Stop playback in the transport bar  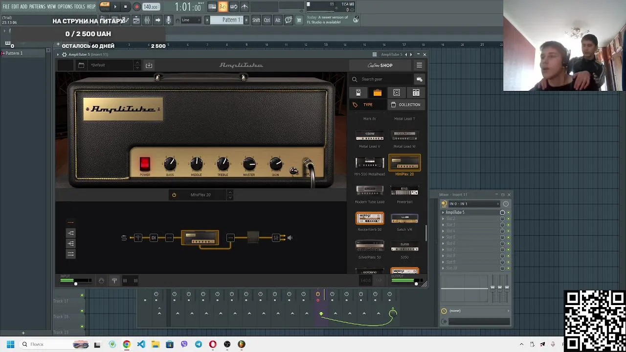click(x=126, y=7)
